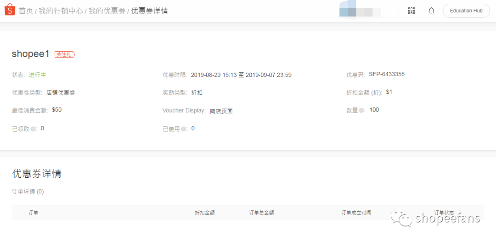Image resolution: width=496 pixels, height=241 pixels.
Task: Click the quantity value 100
Action: coord(374,110)
